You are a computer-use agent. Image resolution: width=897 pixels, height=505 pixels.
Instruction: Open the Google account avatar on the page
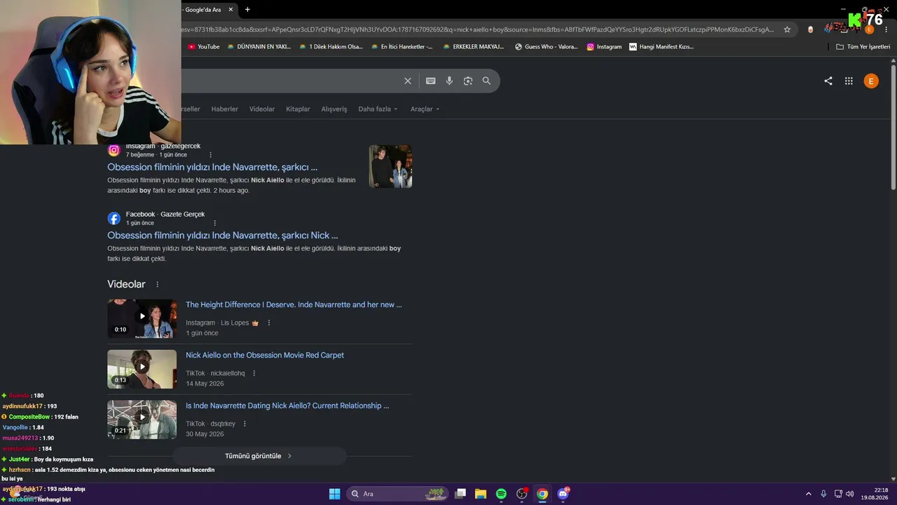(x=871, y=81)
